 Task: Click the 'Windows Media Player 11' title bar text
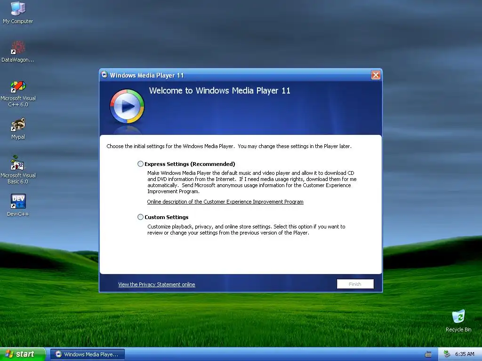coord(147,75)
